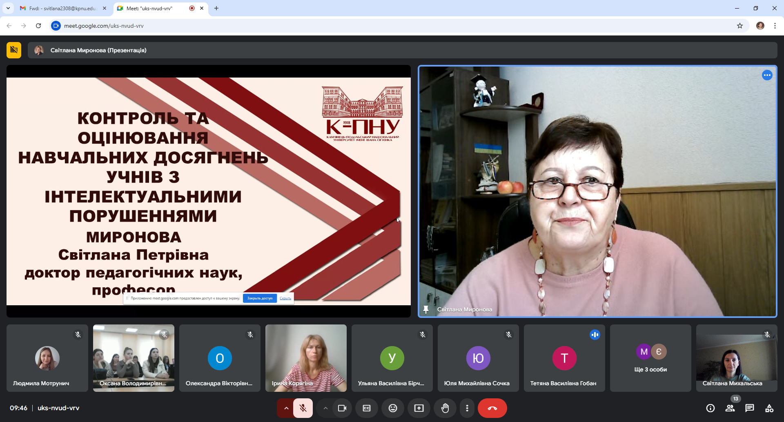Click the blue stop sharing access button
This screenshot has height=422, width=784.
260,298
